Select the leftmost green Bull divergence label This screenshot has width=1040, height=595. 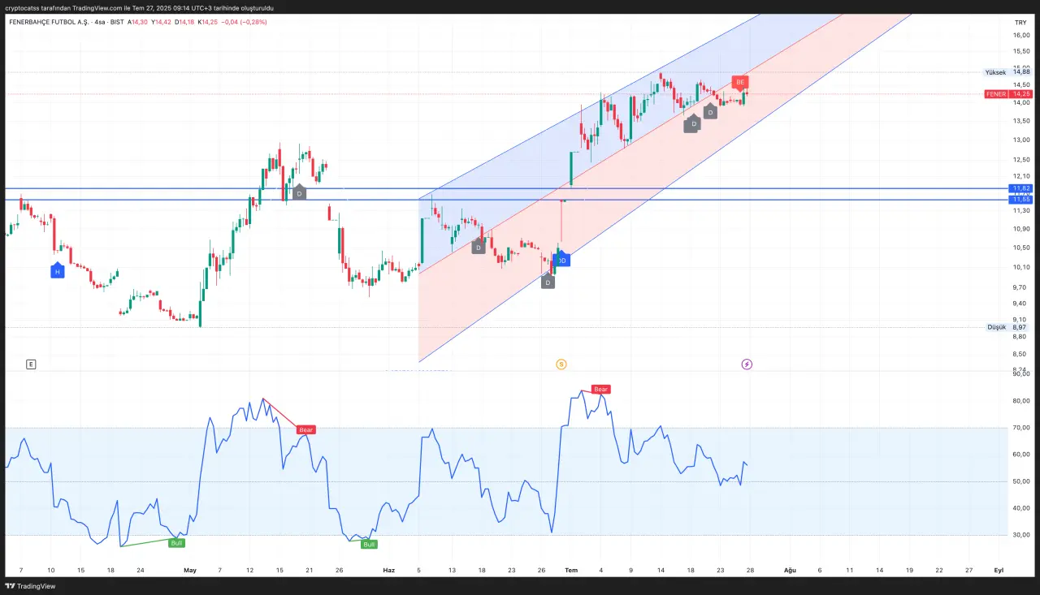coord(176,542)
